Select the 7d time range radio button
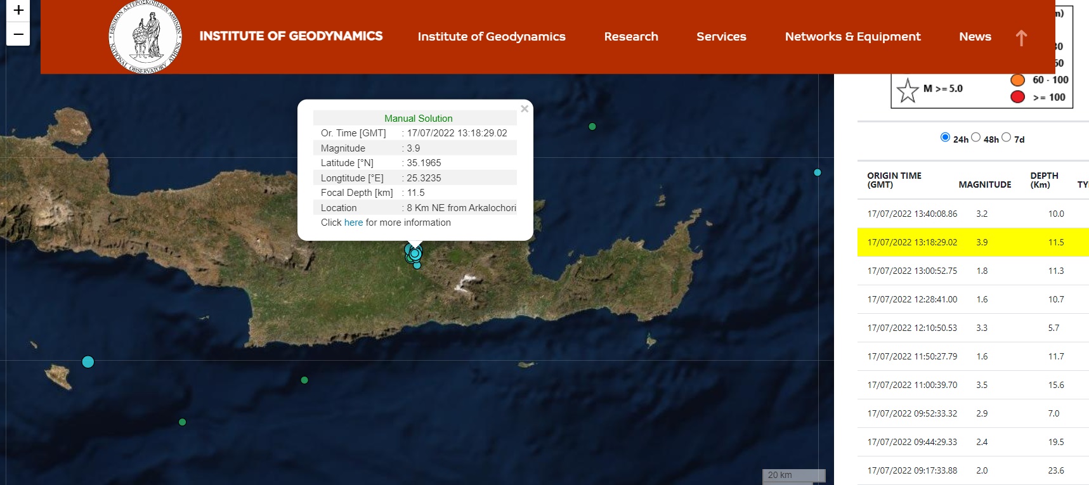Image resolution: width=1089 pixels, height=485 pixels. [x=1006, y=138]
